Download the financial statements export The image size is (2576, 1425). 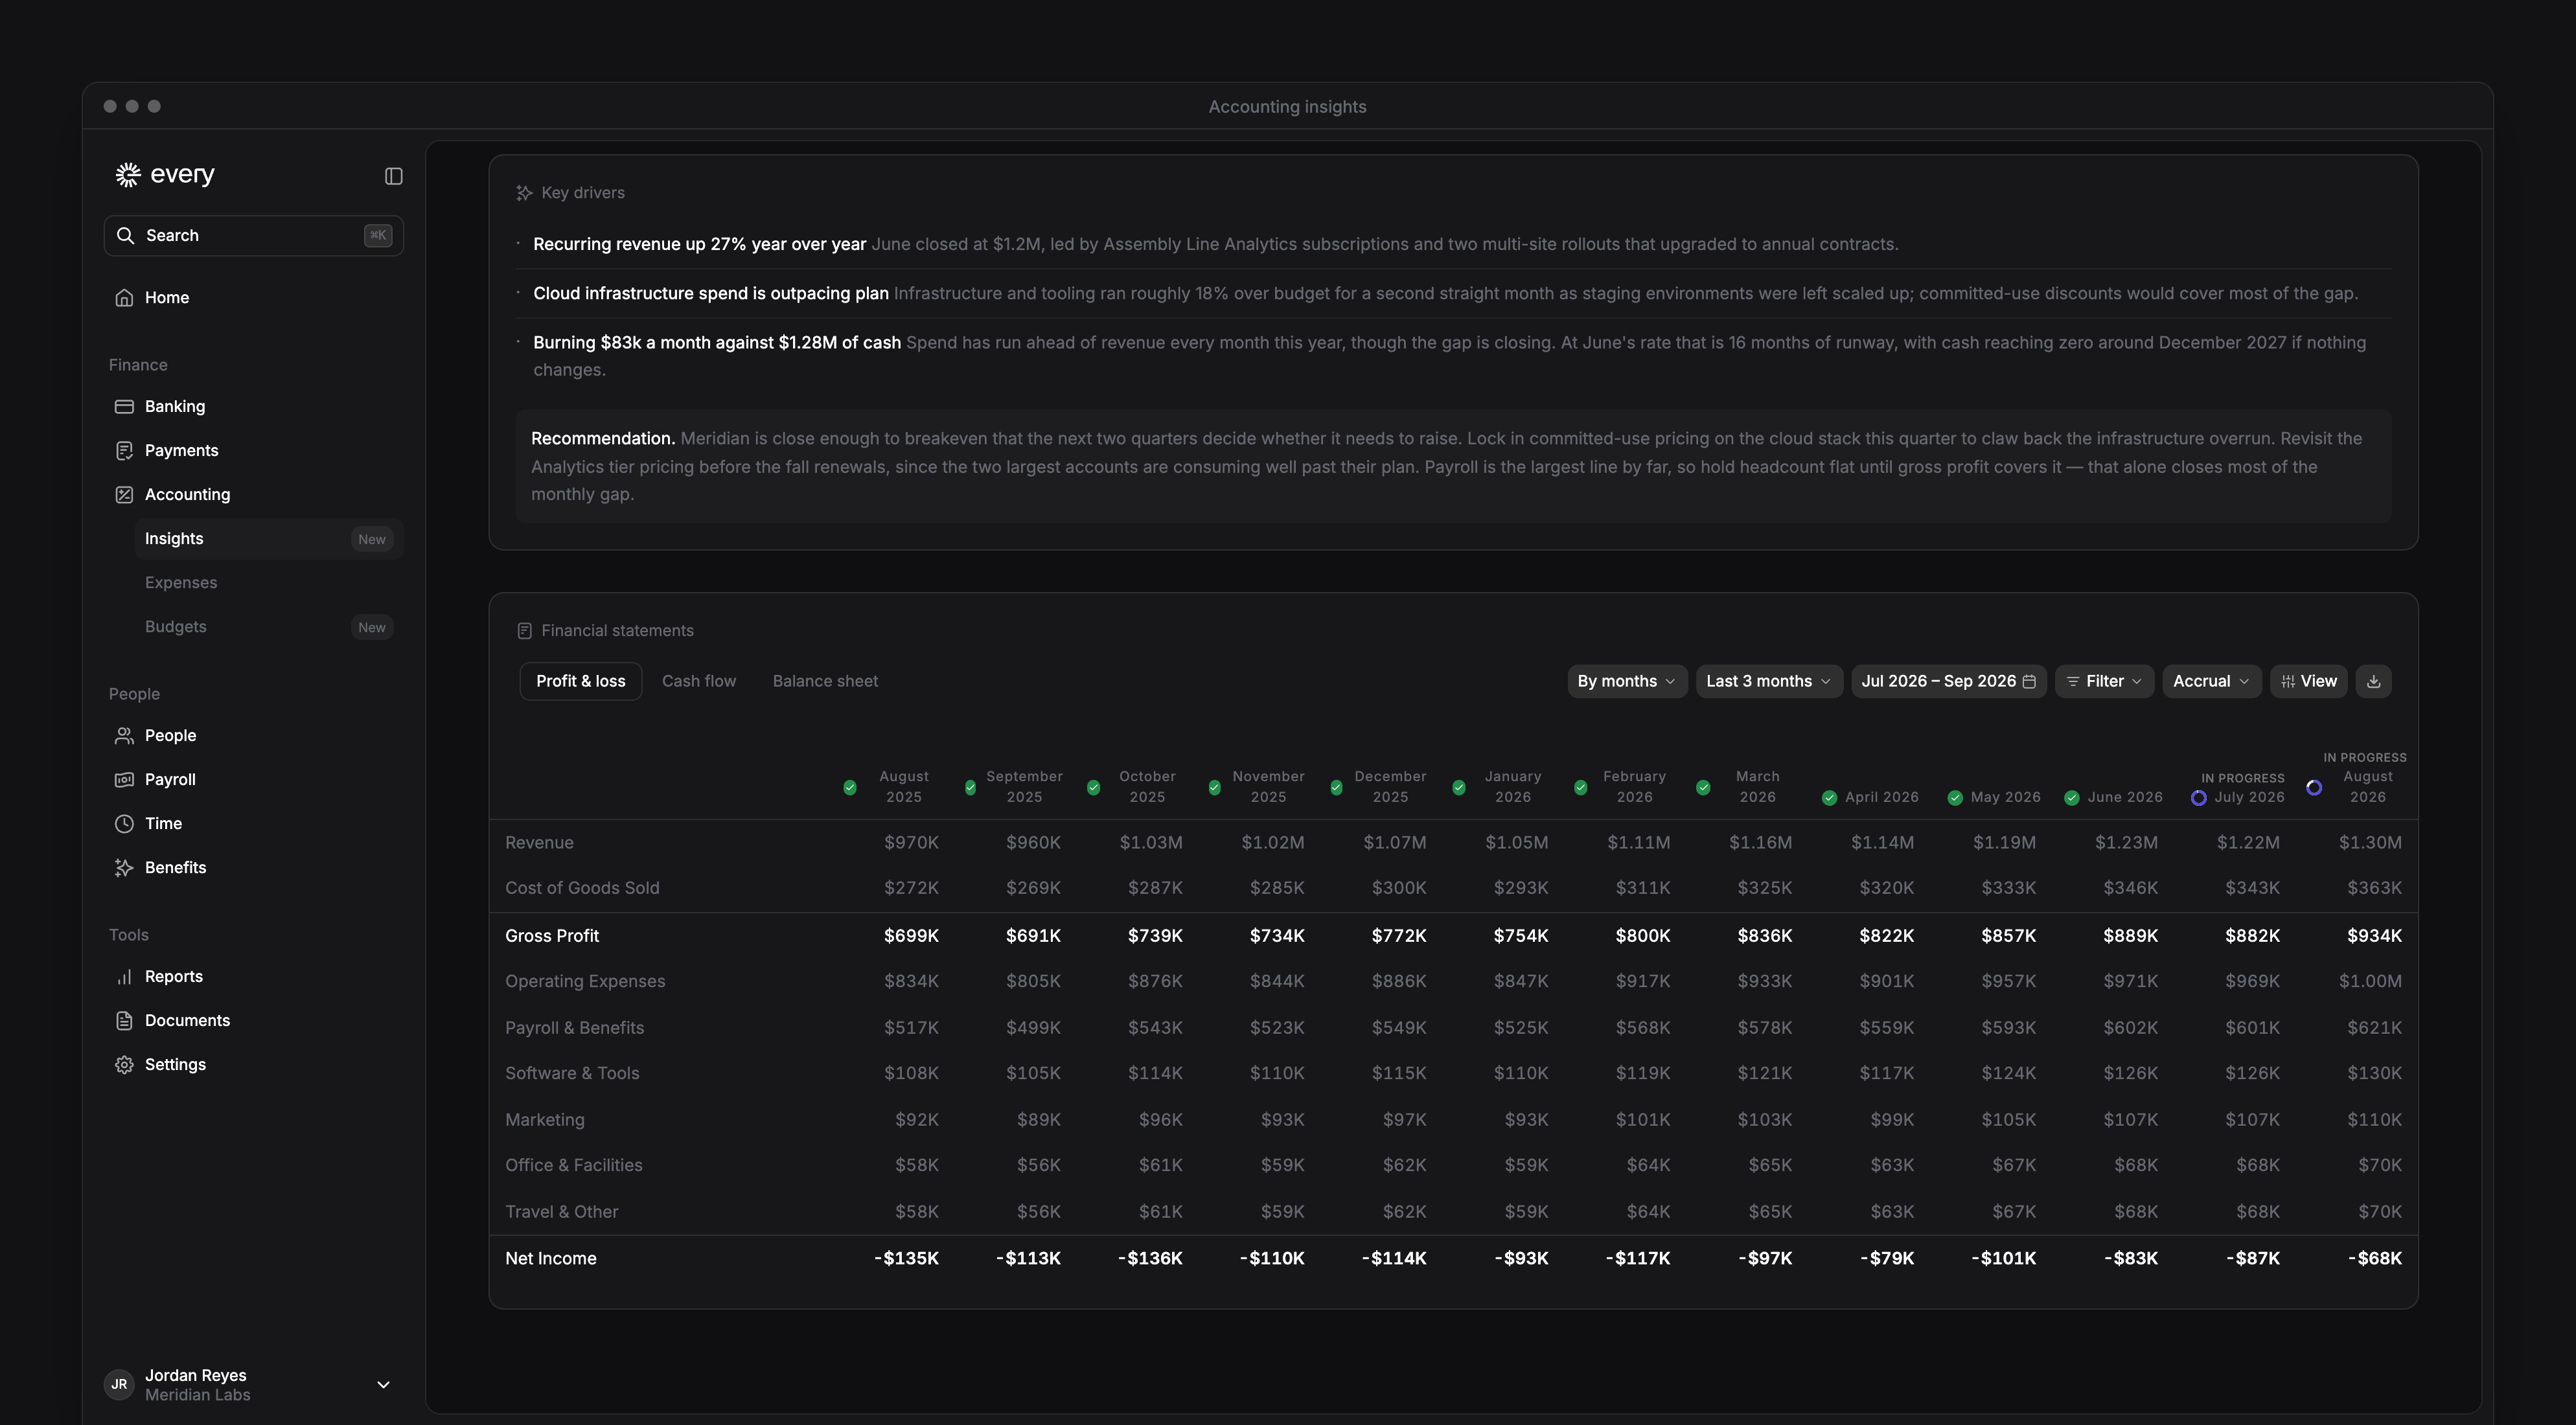point(2374,681)
